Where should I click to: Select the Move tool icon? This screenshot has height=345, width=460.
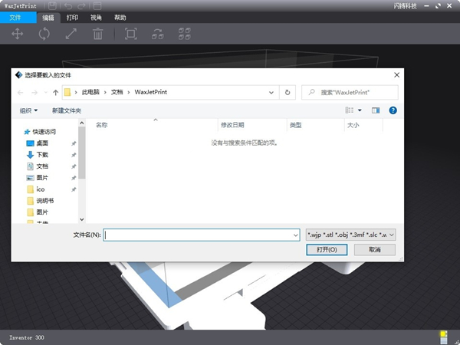point(17,34)
